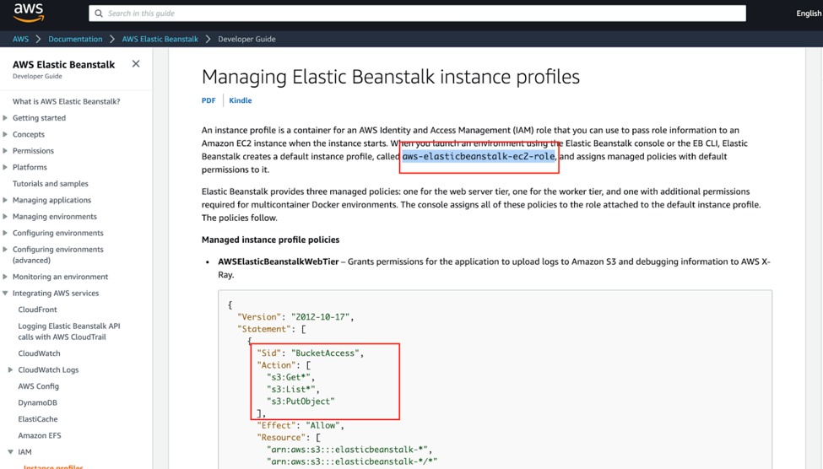Expand the Getting started arrow
Image resolution: width=823 pixels, height=469 pixels.
click(x=5, y=117)
